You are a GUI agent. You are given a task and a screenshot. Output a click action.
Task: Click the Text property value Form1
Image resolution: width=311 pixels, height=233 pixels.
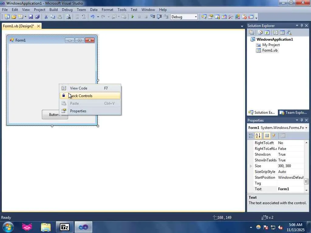pyautogui.click(x=291, y=189)
